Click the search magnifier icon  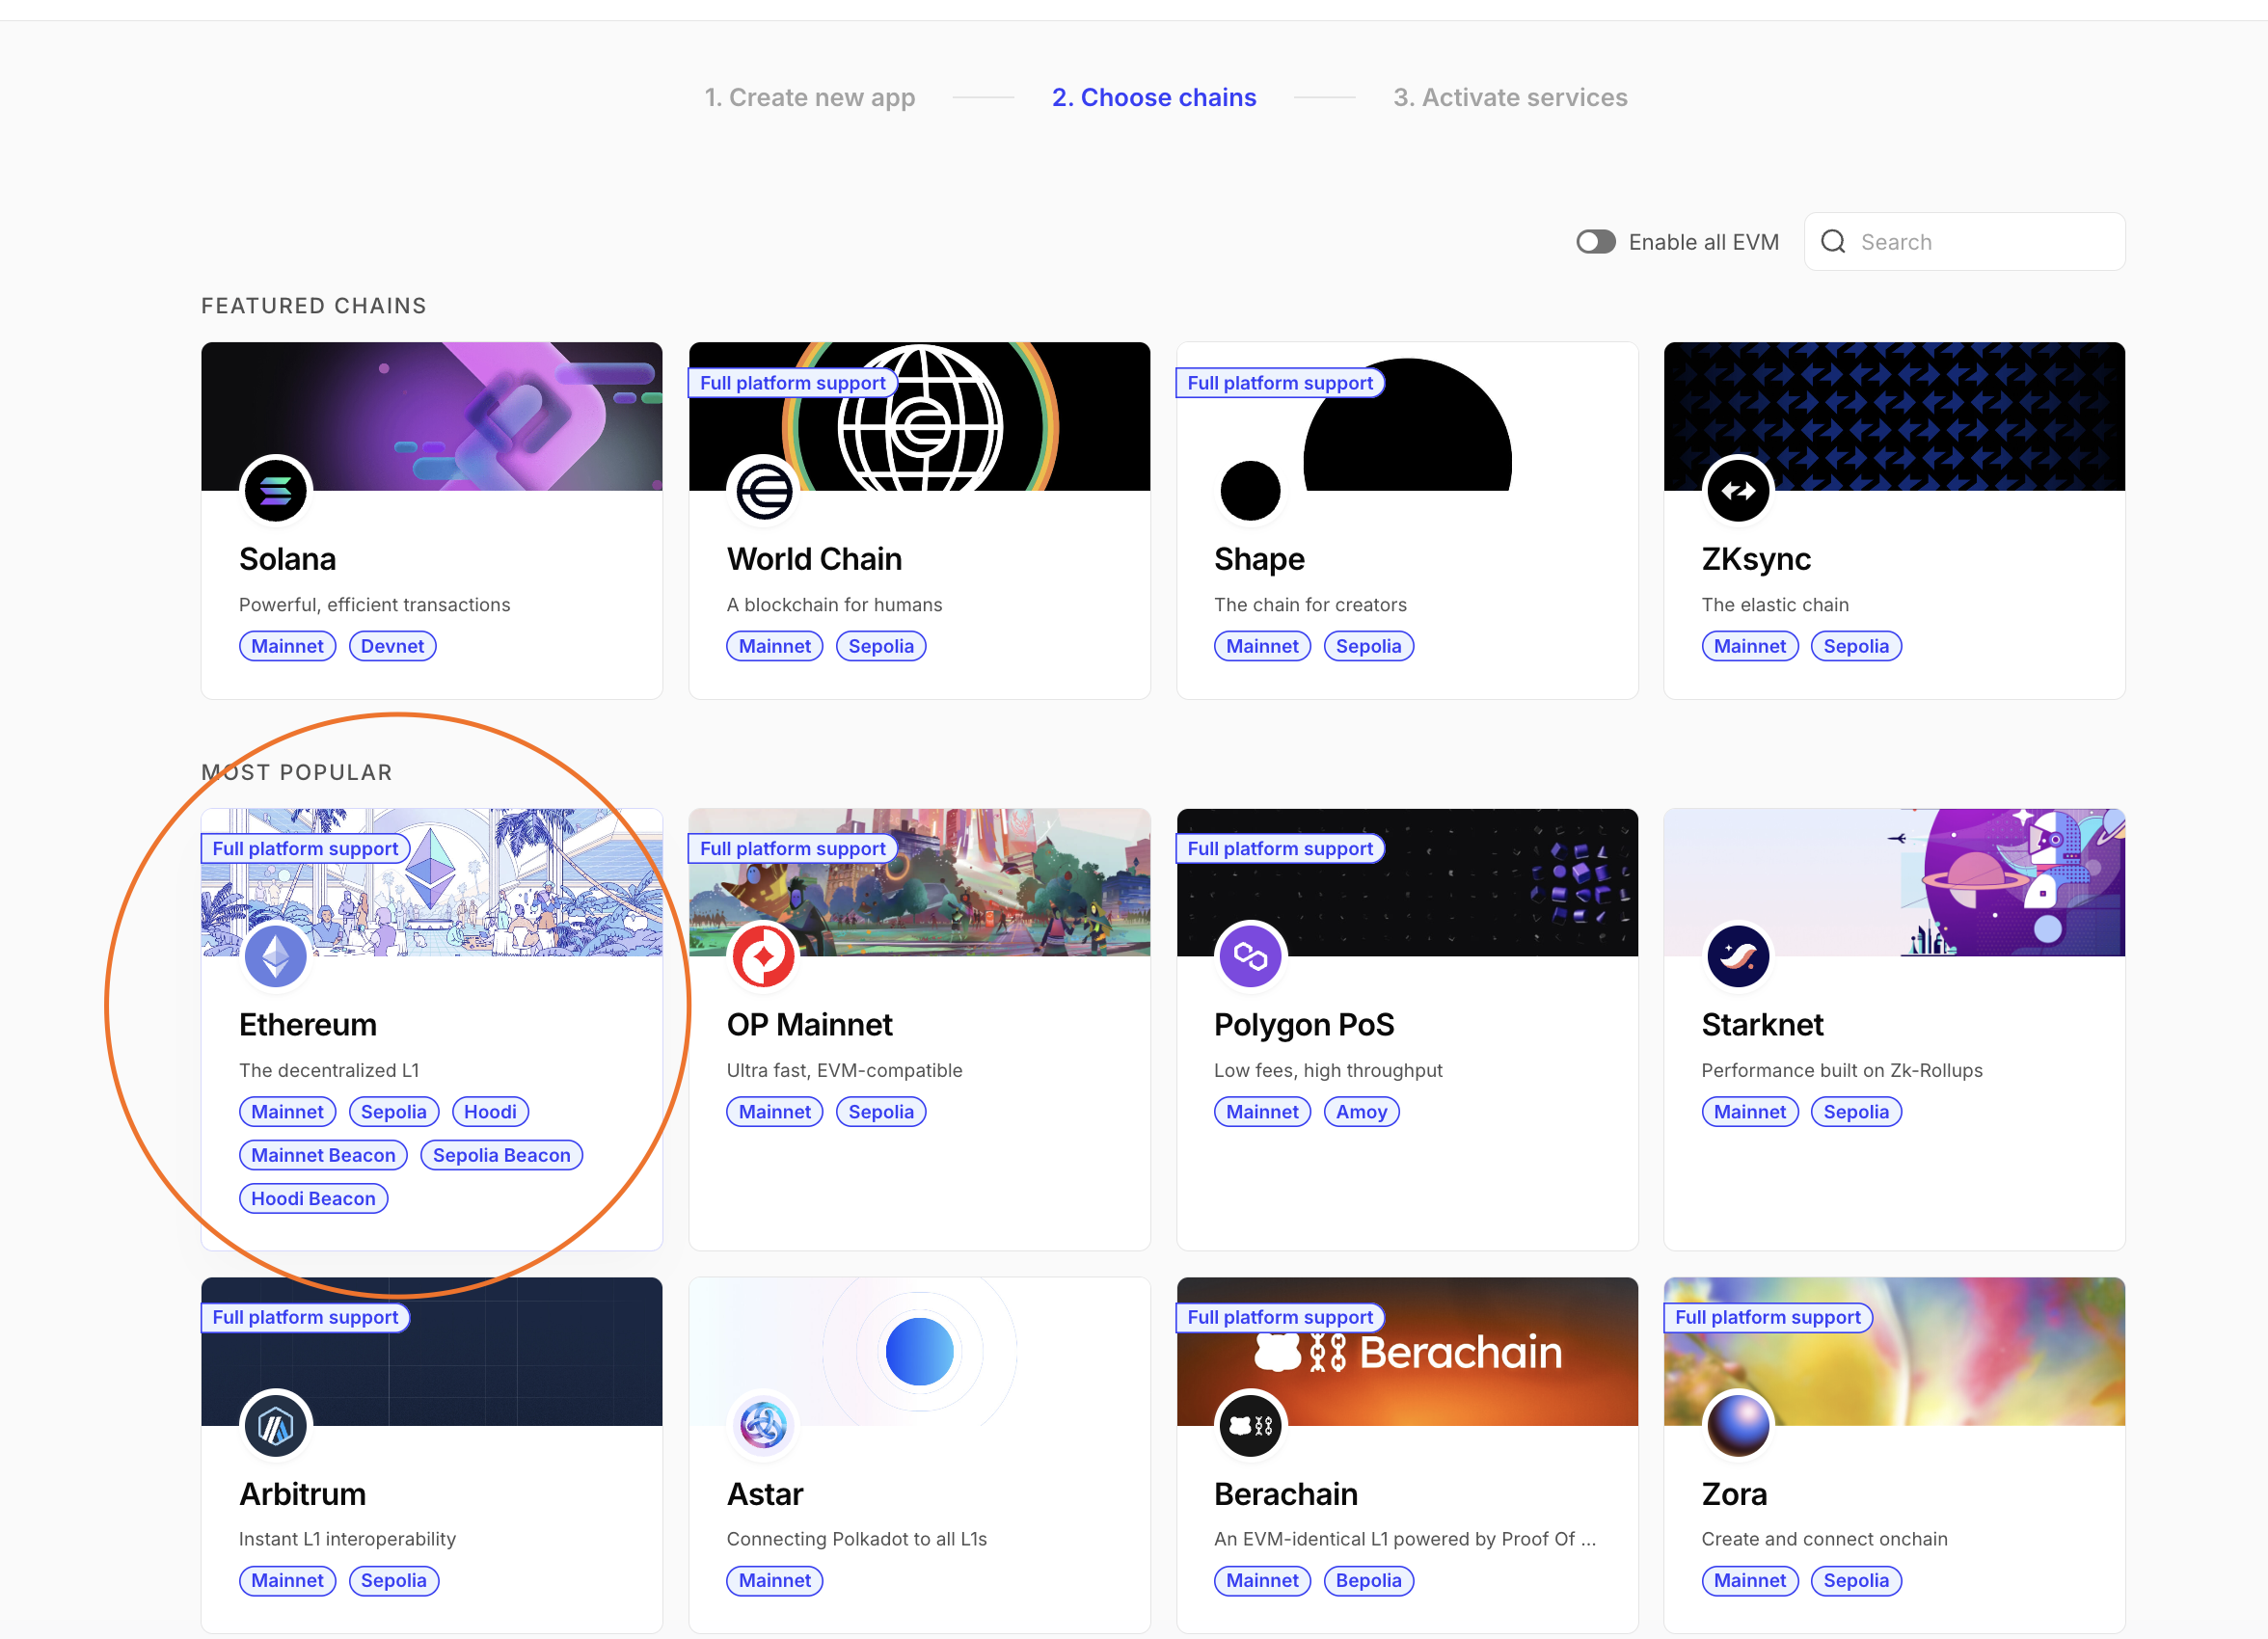(x=1833, y=241)
